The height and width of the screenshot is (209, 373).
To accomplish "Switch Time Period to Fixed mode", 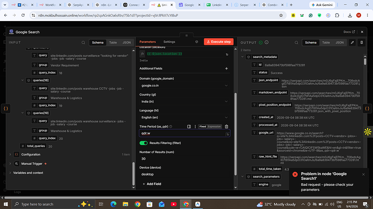I will point(203,127).
